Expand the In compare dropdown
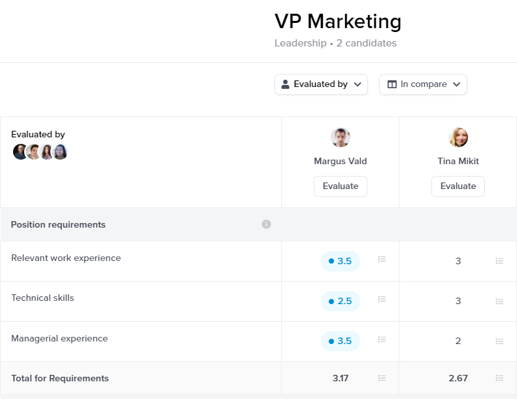The image size is (517, 399). click(423, 84)
